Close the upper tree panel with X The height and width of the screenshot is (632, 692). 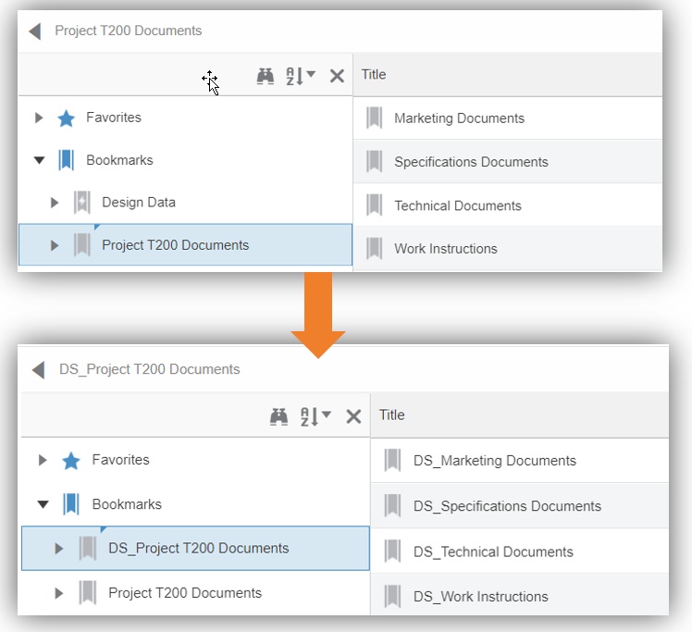point(337,76)
